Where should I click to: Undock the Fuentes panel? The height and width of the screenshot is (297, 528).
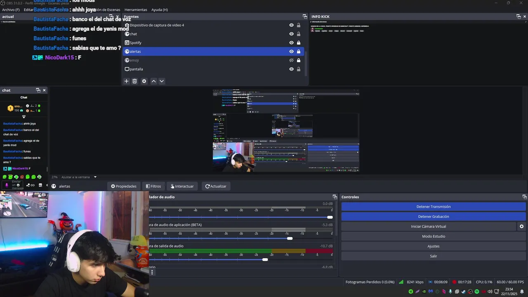[x=305, y=16]
